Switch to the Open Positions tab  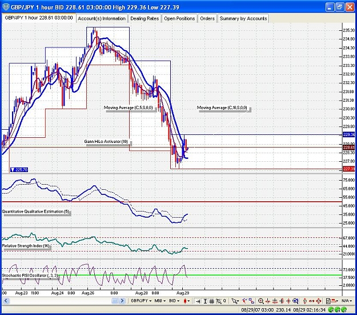coord(179,18)
